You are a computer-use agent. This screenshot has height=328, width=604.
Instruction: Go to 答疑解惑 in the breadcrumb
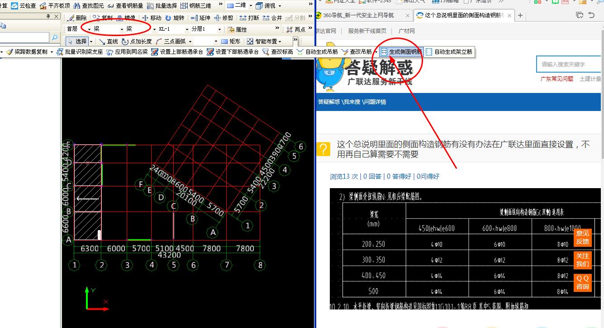pyautogui.click(x=329, y=102)
